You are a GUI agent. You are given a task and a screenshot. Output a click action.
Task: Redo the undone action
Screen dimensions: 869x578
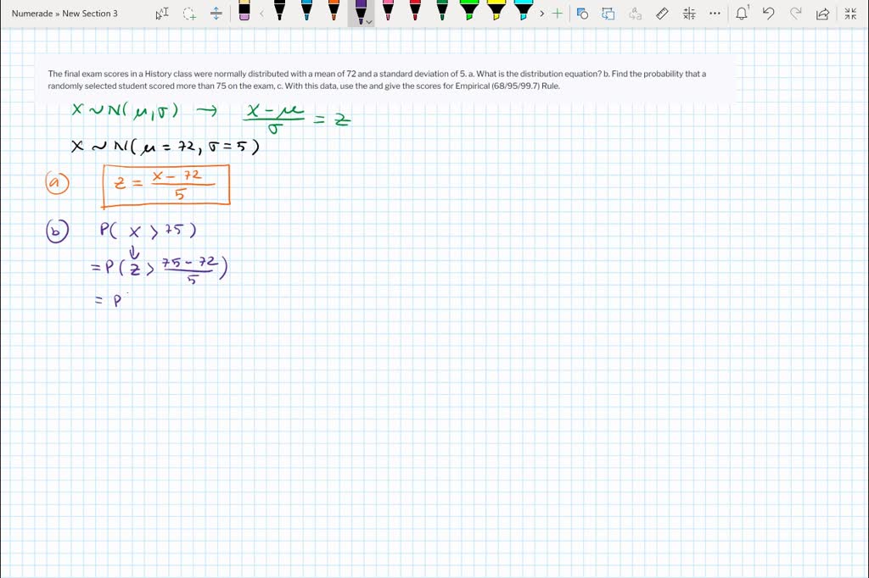[794, 14]
